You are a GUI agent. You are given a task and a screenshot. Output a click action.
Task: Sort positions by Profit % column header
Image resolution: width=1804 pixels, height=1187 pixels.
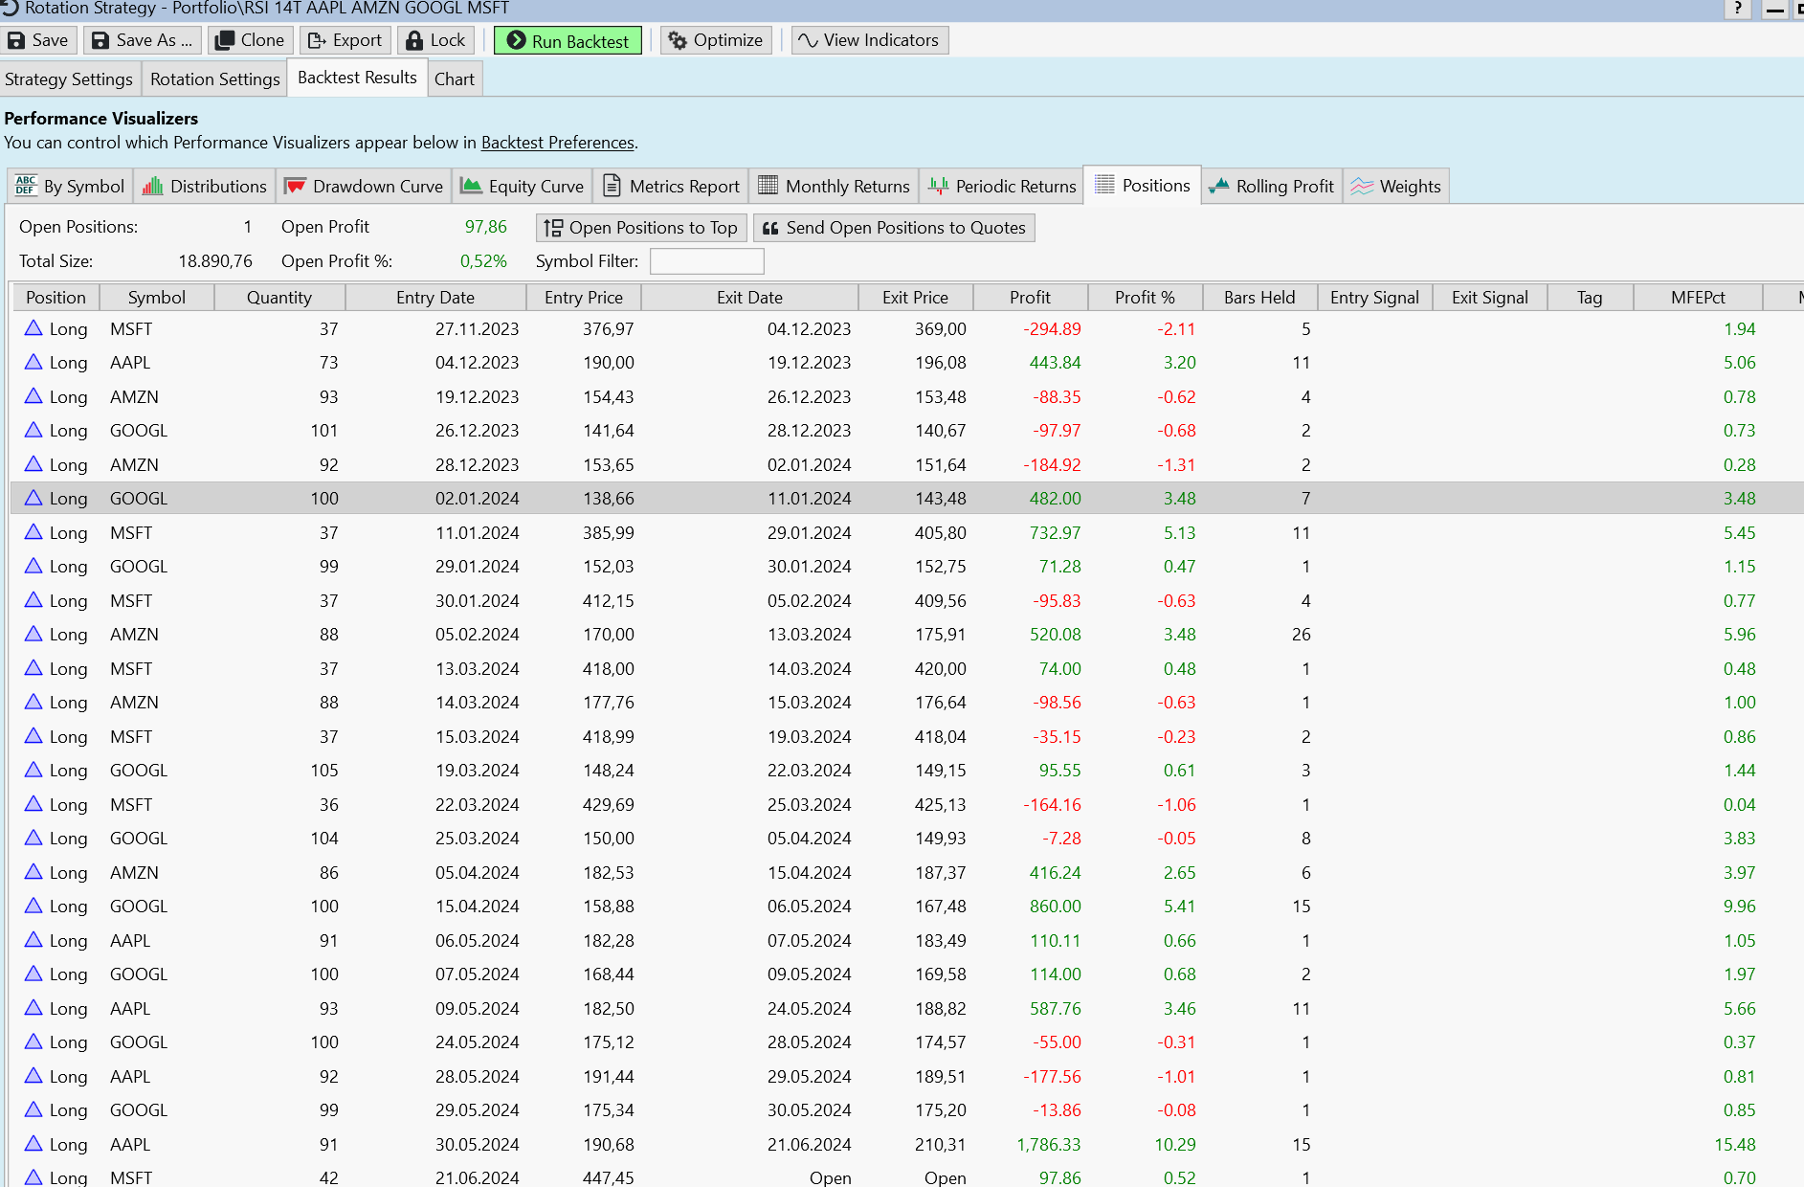[x=1145, y=298]
